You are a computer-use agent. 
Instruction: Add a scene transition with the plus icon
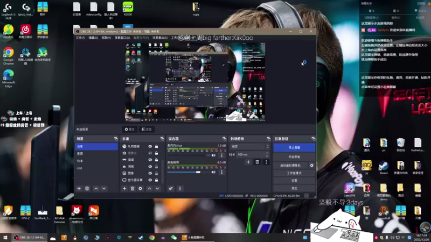click(x=248, y=162)
